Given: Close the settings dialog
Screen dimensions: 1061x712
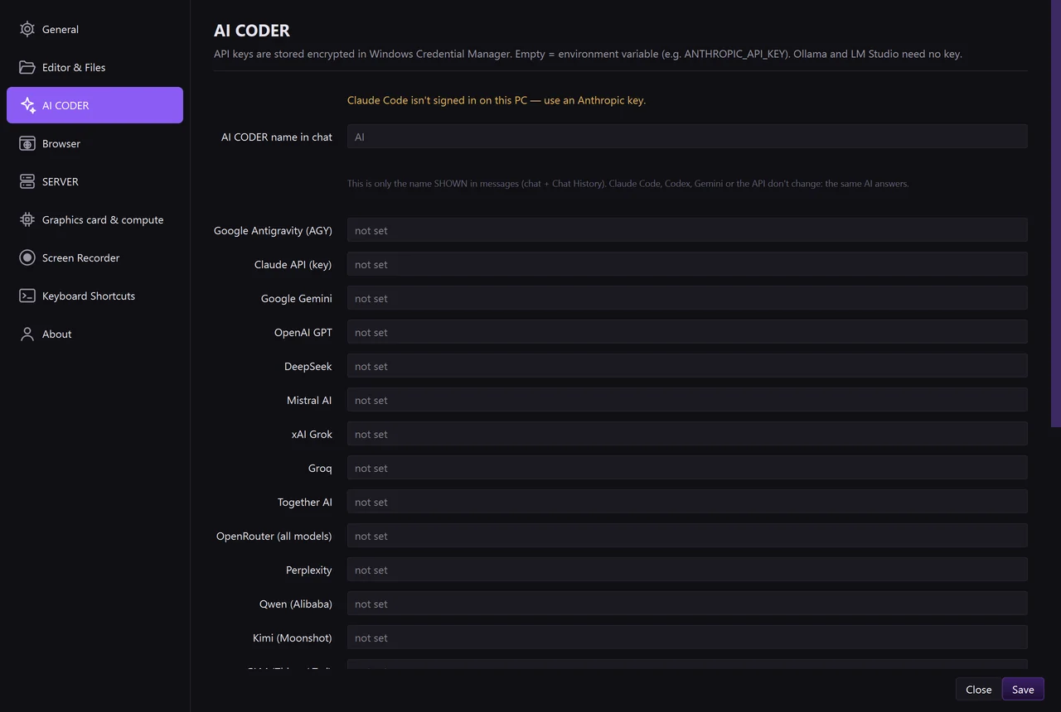Looking at the screenshot, I should 978,689.
